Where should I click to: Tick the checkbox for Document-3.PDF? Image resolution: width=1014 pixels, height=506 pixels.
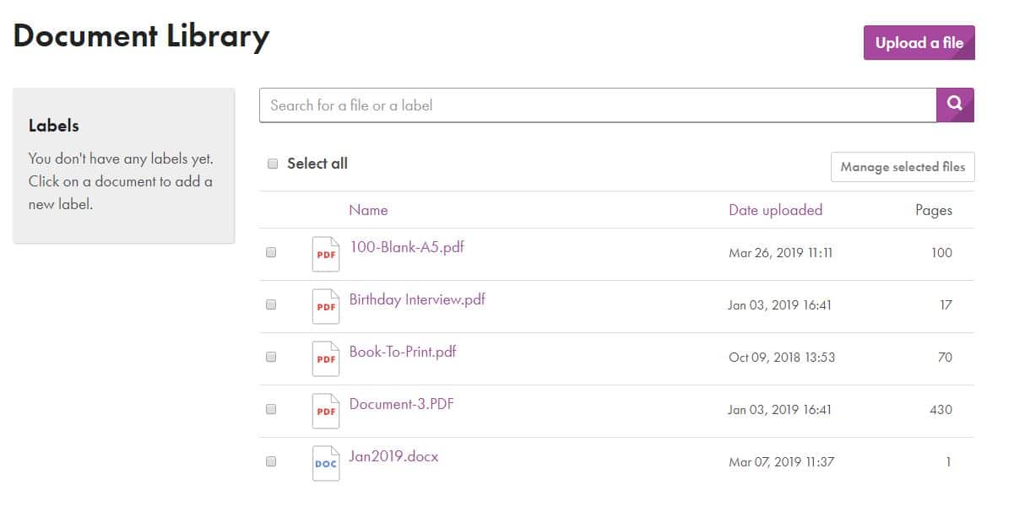[271, 409]
